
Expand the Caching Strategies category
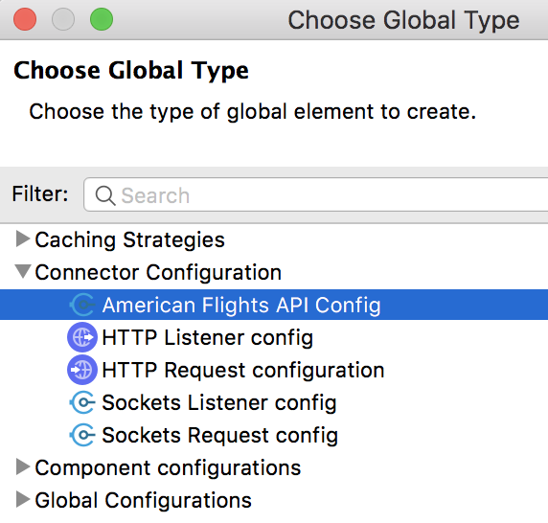(x=23, y=239)
